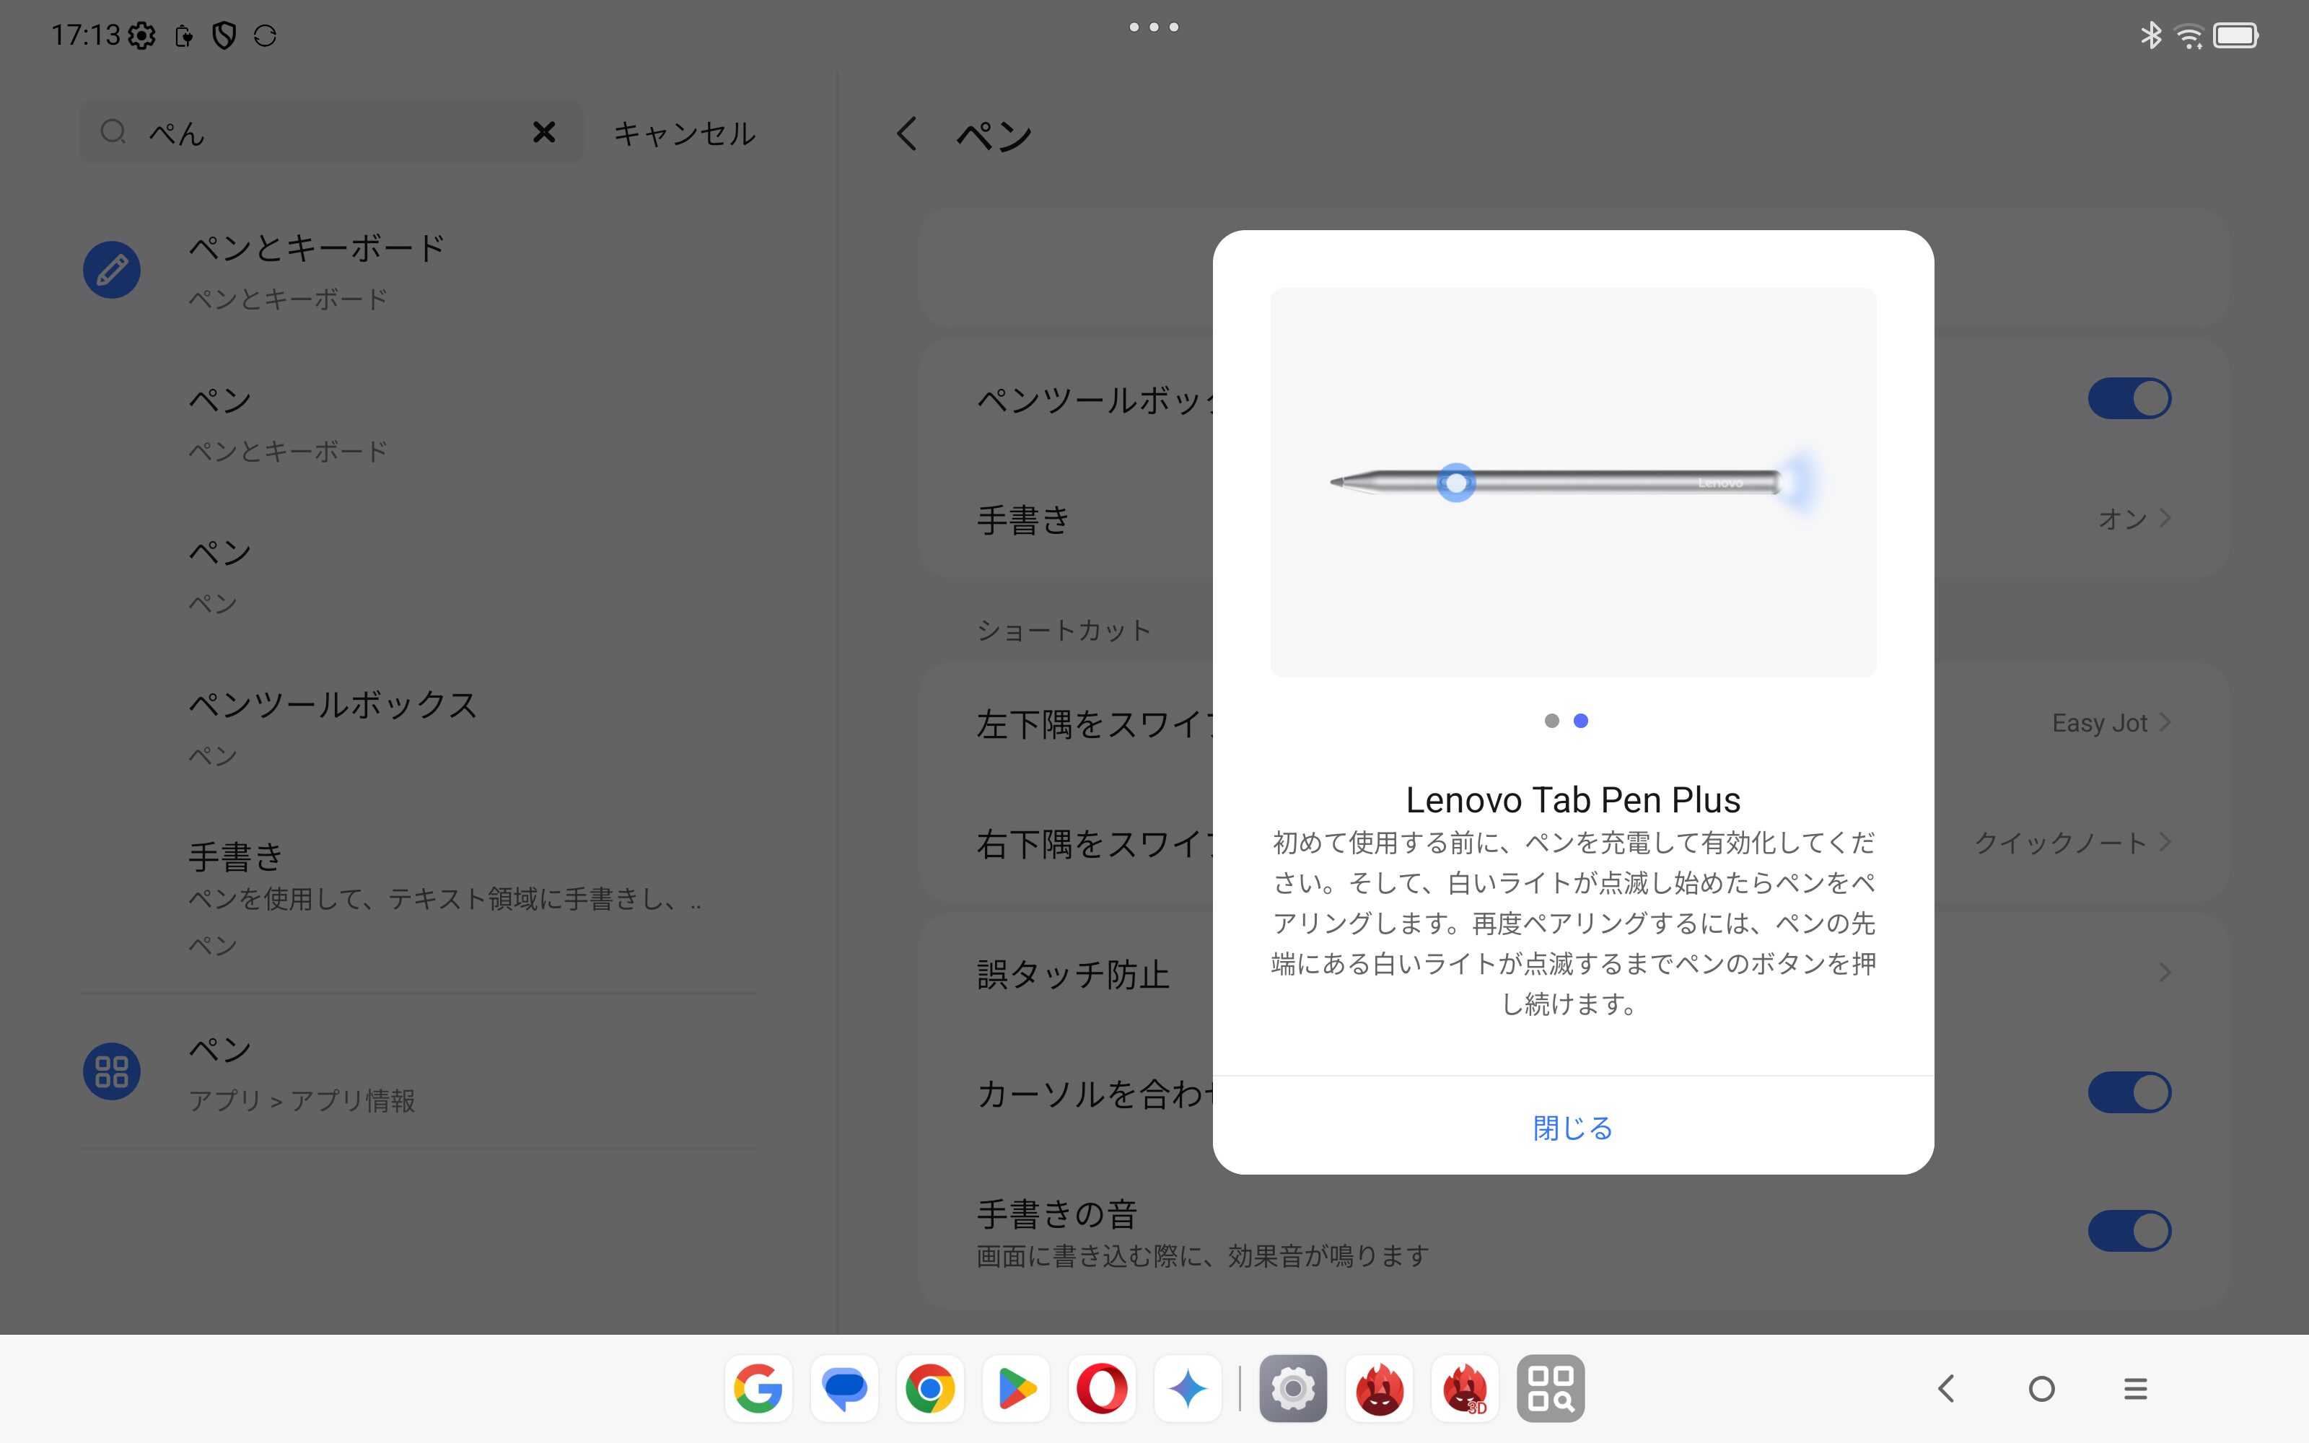Open the Settings gear app in dock

1293,1389
